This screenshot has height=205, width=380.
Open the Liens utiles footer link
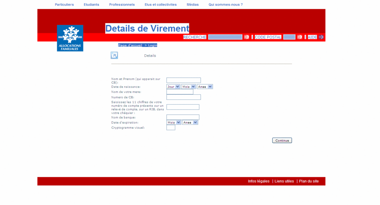pos(284,181)
